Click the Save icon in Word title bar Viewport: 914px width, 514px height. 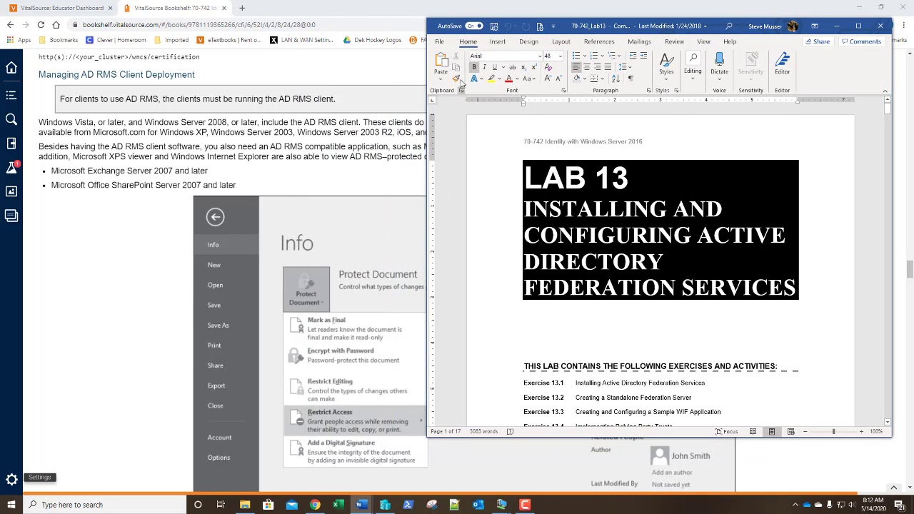tap(494, 26)
